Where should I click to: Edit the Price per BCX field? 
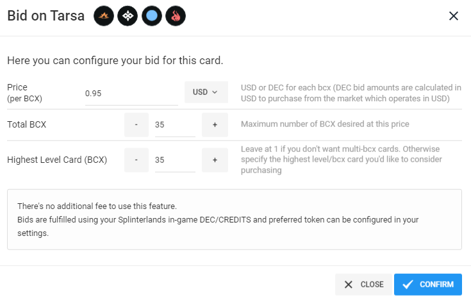click(x=131, y=94)
